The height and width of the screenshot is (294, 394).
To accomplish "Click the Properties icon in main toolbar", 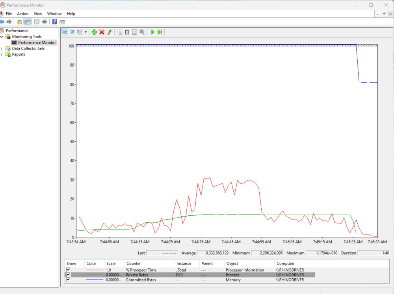I will tap(37, 22).
